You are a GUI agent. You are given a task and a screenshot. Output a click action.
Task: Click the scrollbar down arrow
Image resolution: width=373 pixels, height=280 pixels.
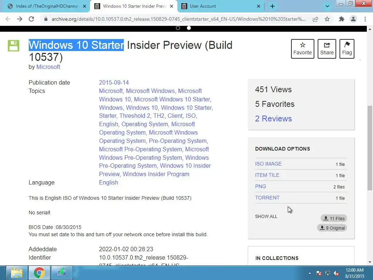coord(370,262)
